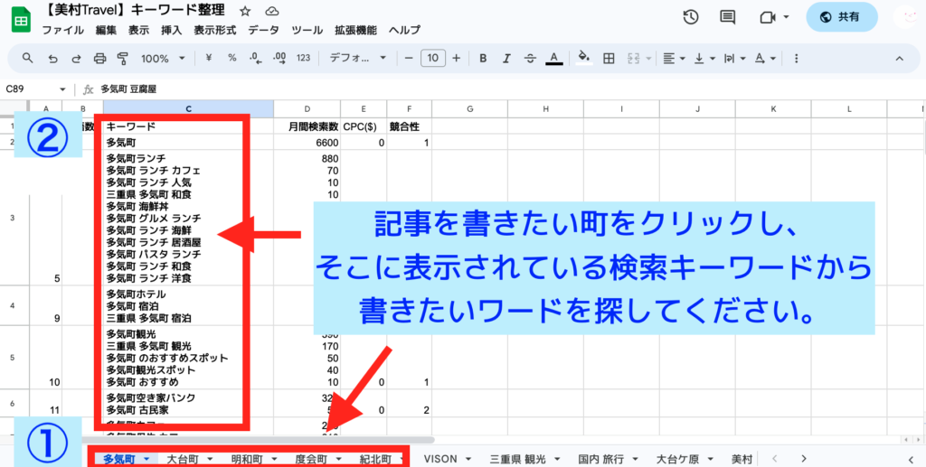Image resolution: width=926 pixels, height=467 pixels.
Task: Toggle bold formatting
Action: [x=483, y=59]
